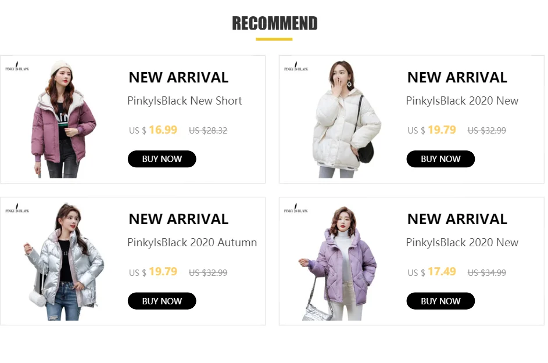Open 'PinkyIsBlack 2020 New' title priced $17.49

point(462,242)
